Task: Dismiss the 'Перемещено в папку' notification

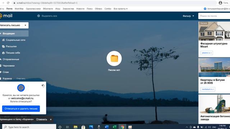Action: (51, 119)
